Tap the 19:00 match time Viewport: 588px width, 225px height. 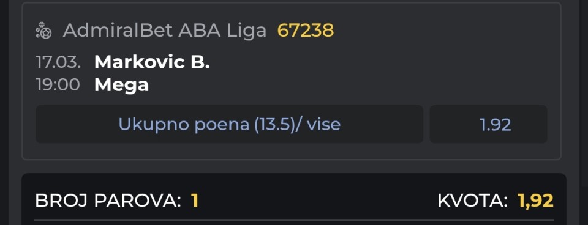tap(58, 85)
